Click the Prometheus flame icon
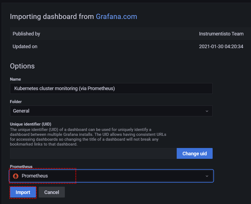 point(16,176)
